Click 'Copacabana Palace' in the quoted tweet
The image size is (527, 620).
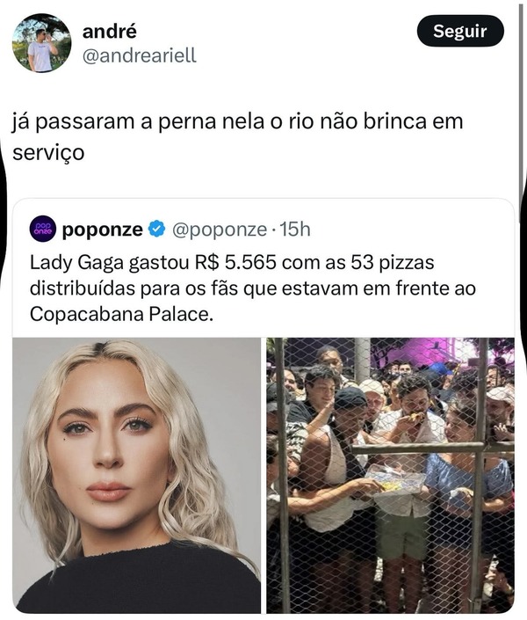coord(119,314)
